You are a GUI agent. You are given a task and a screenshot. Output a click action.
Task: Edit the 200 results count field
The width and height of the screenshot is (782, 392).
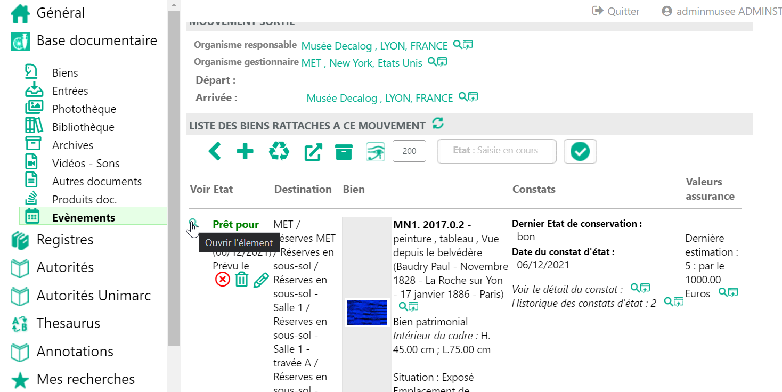[x=409, y=151]
